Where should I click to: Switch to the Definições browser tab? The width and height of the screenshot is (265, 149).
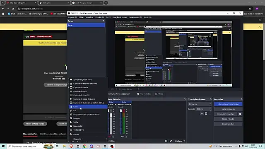tap(54, 3)
